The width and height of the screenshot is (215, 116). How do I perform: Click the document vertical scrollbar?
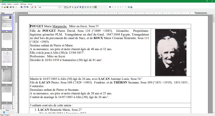pos(214,64)
